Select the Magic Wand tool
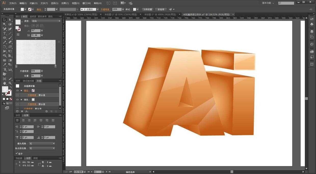The height and width of the screenshot is (174, 316). pyautogui.click(x=4, y=24)
